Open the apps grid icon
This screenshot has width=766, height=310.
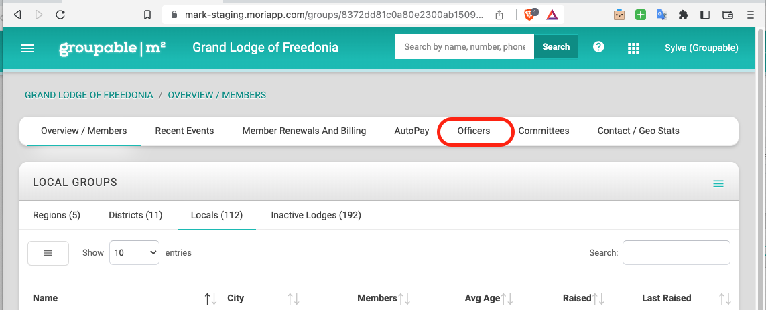[x=633, y=48]
